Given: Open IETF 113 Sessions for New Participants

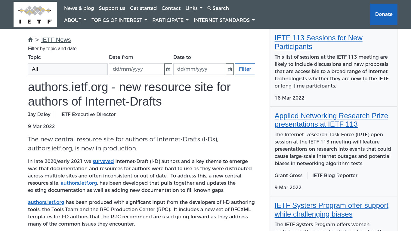Looking at the screenshot, I should tap(318, 42).
